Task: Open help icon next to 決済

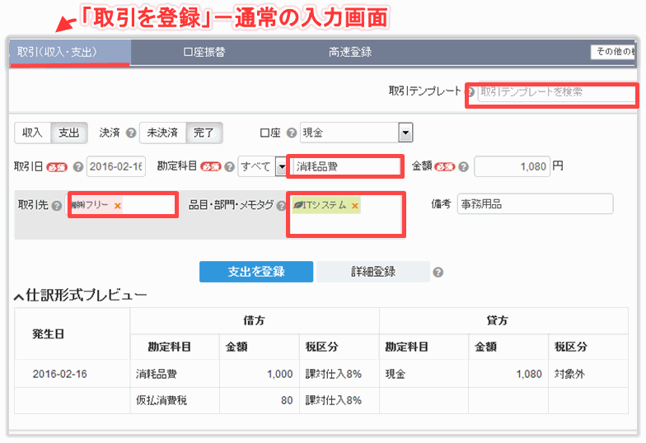Action: pos(131,133)
